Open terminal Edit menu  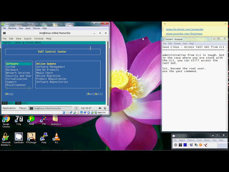pos(11,39)
